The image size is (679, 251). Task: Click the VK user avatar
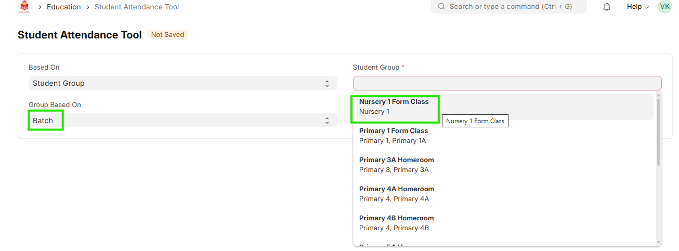click(x=664, y=7)
